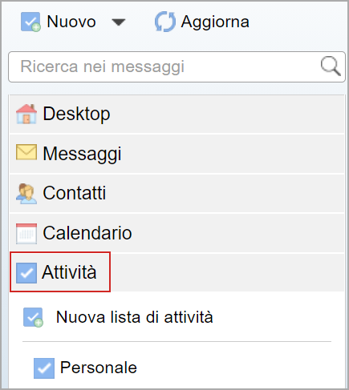
Task: Click the Nuovo task icon
Action: coord(30,22)
